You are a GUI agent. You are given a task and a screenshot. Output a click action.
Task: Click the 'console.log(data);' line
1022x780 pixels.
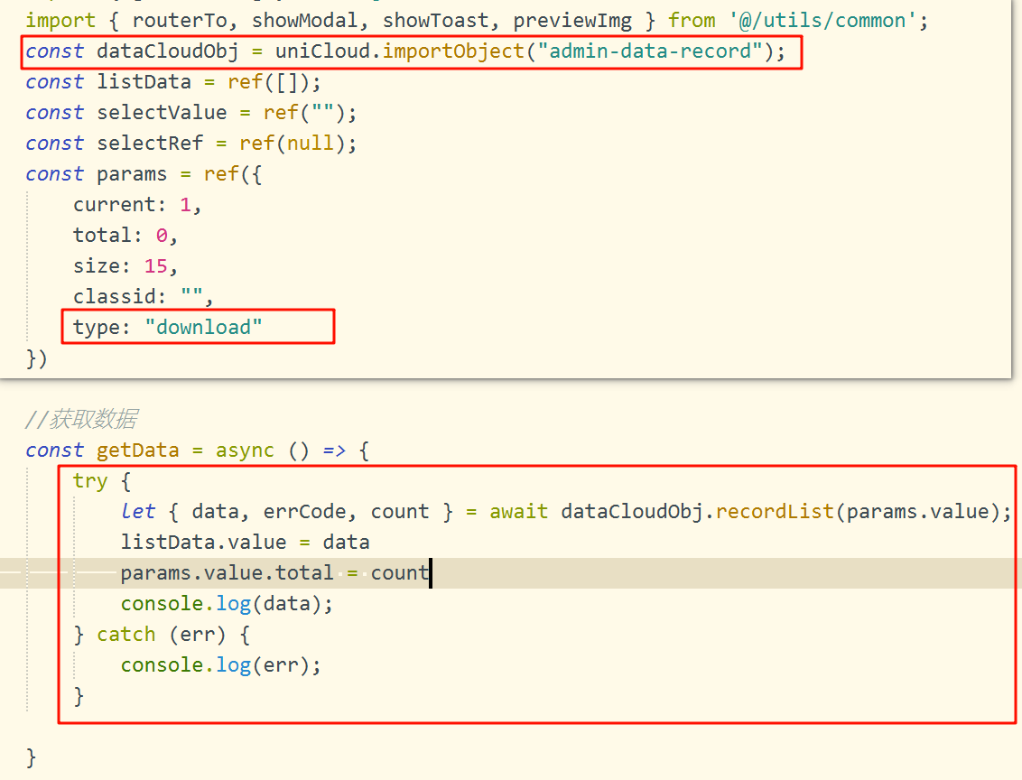click(227, 604)
